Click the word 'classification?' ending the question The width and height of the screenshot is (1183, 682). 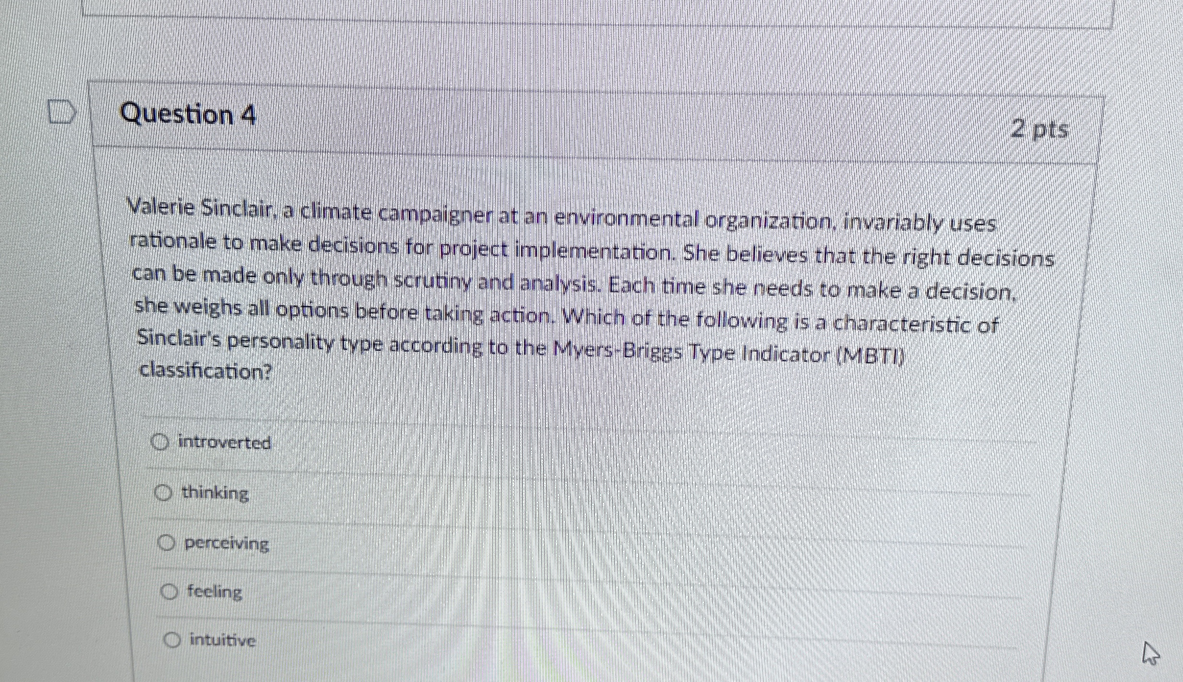205,371
